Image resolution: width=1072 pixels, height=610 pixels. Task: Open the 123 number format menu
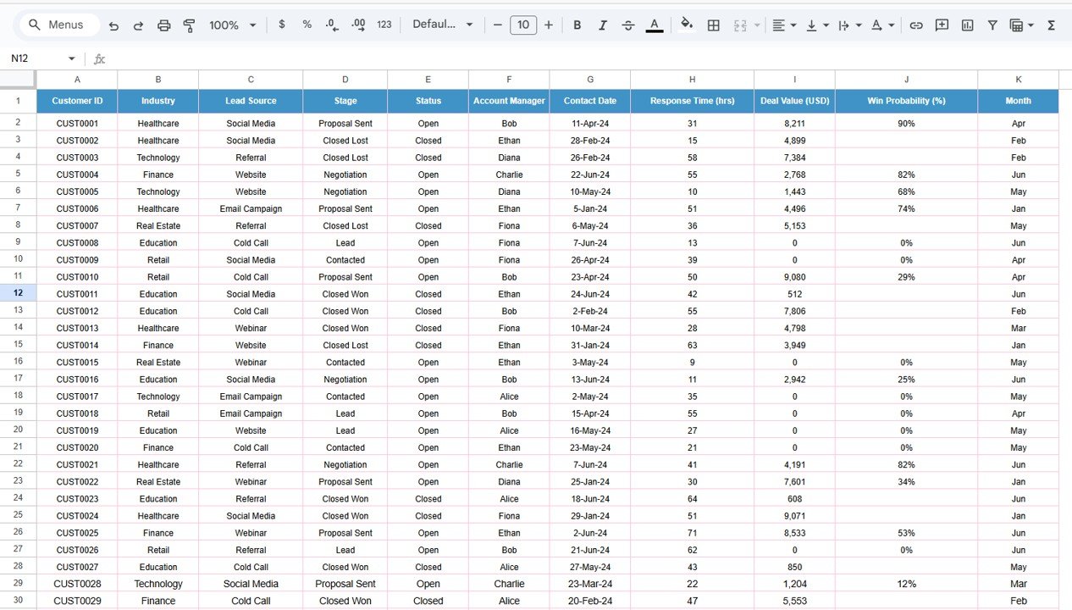[384, 25]
